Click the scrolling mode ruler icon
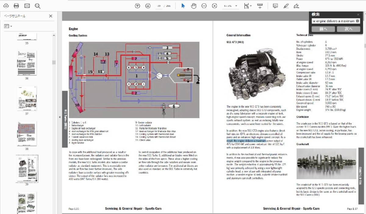 pyautogui.click(x=260, y=6)
